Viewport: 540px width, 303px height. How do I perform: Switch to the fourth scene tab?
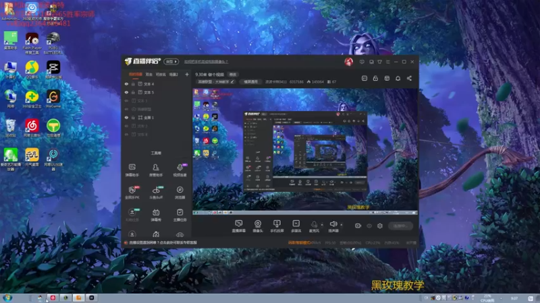point(173,74)
